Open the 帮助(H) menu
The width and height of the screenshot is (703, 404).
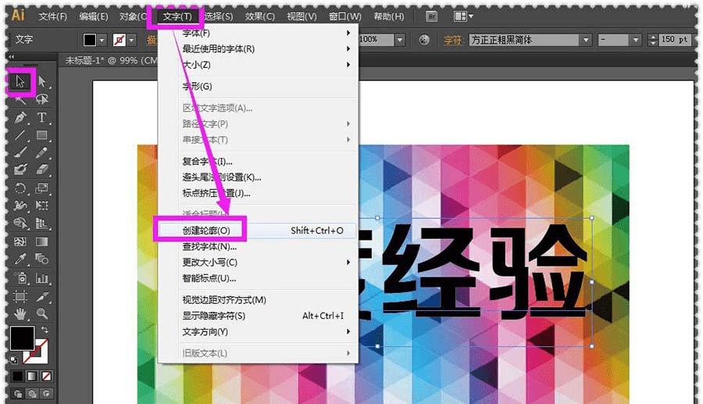coord(389,16)
